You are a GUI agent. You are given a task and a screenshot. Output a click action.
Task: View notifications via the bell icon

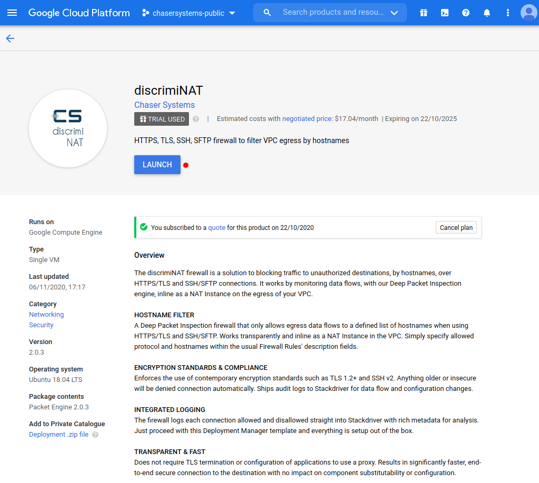tap(486, 13)
